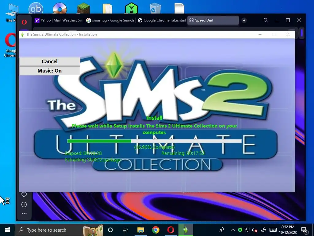Click Opera tab search magnifier icon
Viewport: 314px width, 236px height.
(x=266, y=20)
